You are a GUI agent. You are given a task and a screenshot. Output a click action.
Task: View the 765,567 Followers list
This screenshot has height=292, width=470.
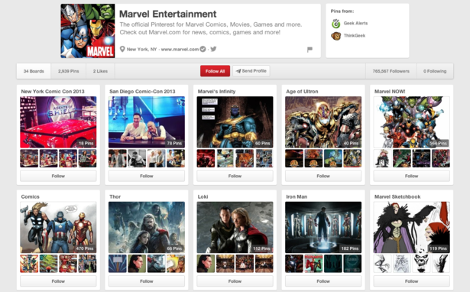391,71
